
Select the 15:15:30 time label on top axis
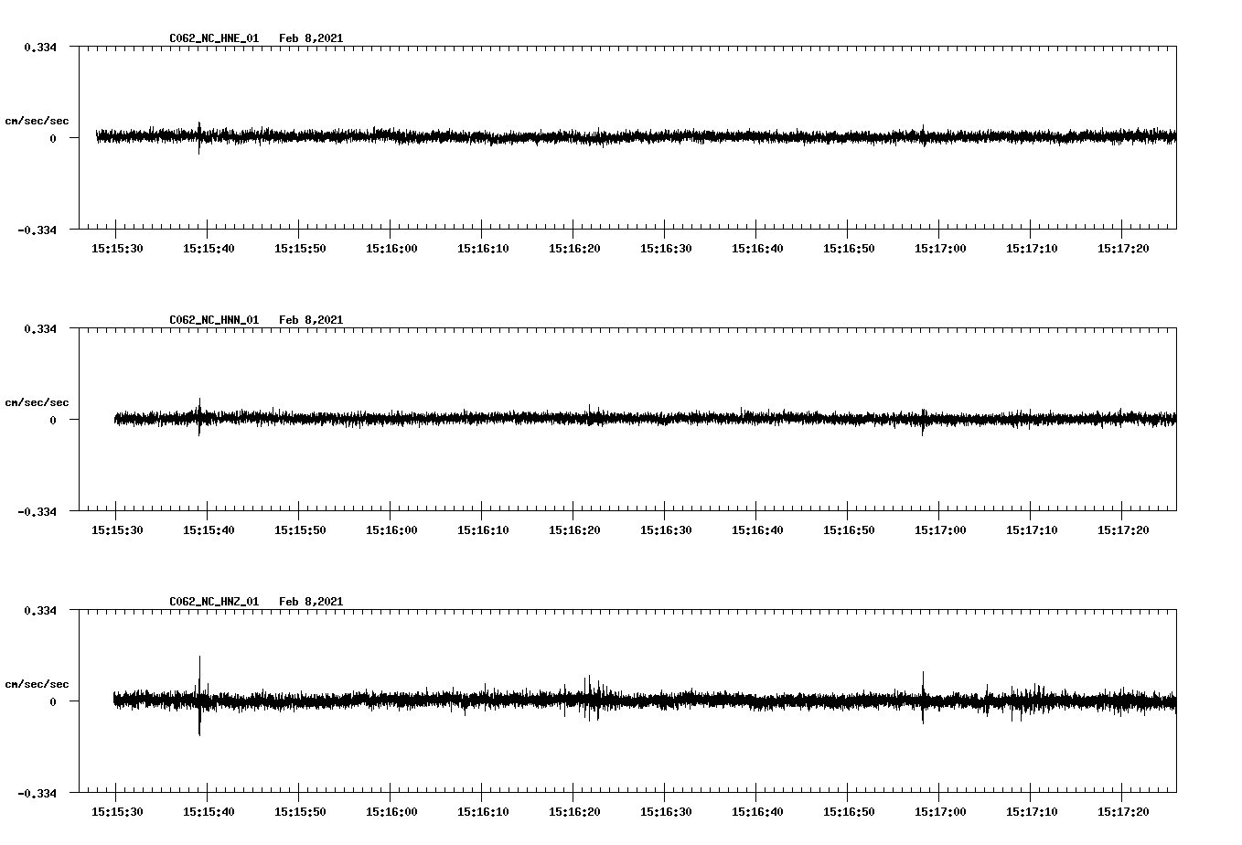(x=117, y=247)
